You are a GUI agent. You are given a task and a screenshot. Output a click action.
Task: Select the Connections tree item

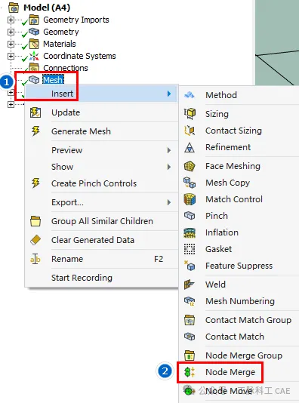click(65, 68)
